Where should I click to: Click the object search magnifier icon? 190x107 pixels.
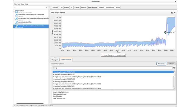click(174, 68)
